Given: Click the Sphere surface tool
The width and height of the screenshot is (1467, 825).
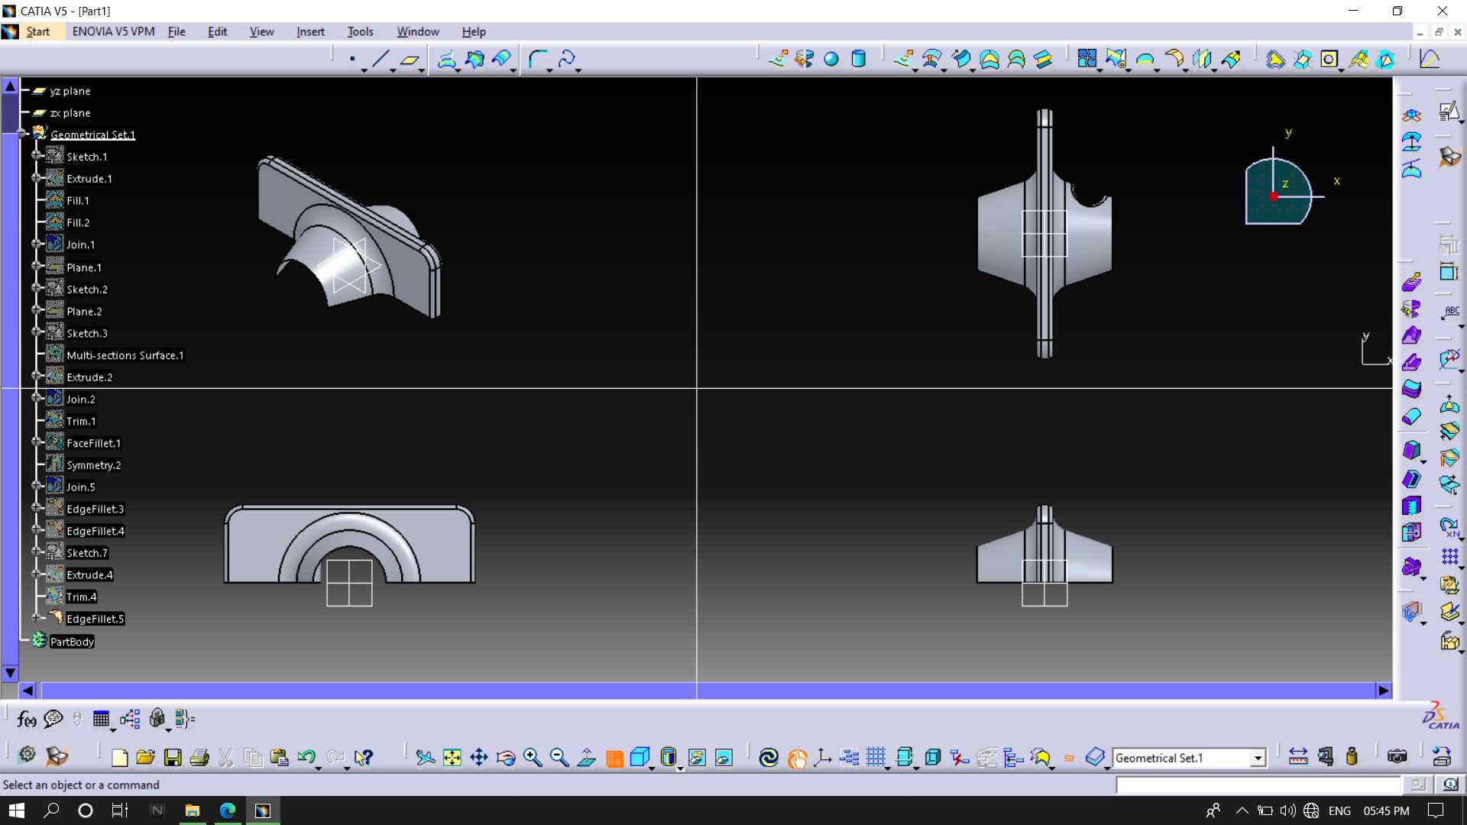Looking at the screenshot, I should tap(831, 59).
